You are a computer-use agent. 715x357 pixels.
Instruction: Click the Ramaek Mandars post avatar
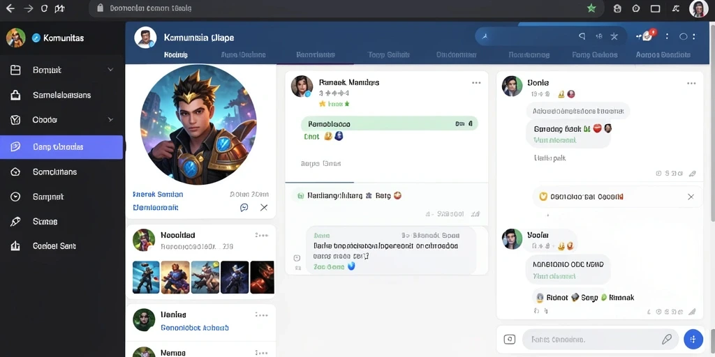pos(302,86)
